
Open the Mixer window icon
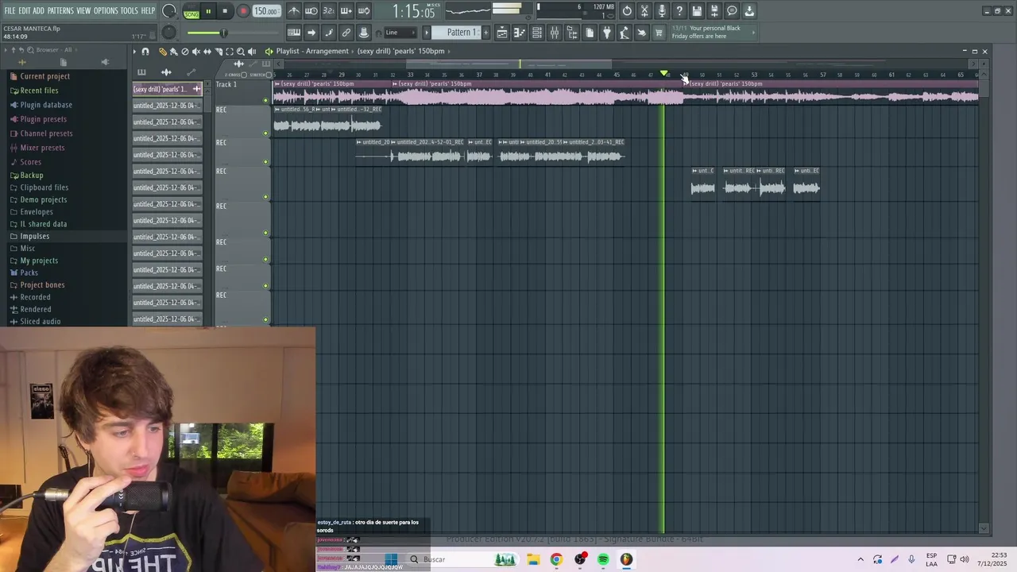point(555,33)
